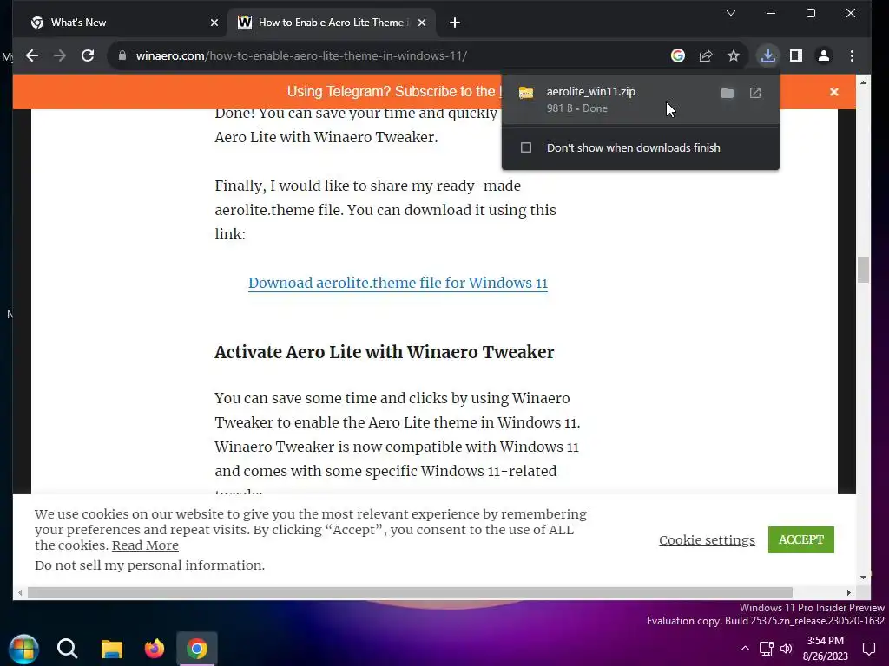The image size is (889, 666).
Task: Open the side panel icon
Action: point(796,55)
